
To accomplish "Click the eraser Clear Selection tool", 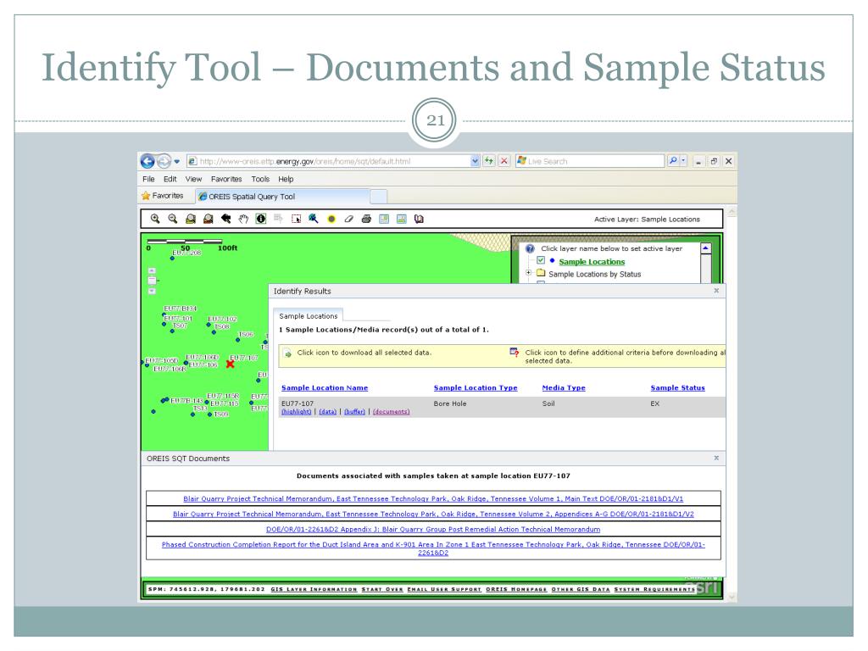I will 348,219.
